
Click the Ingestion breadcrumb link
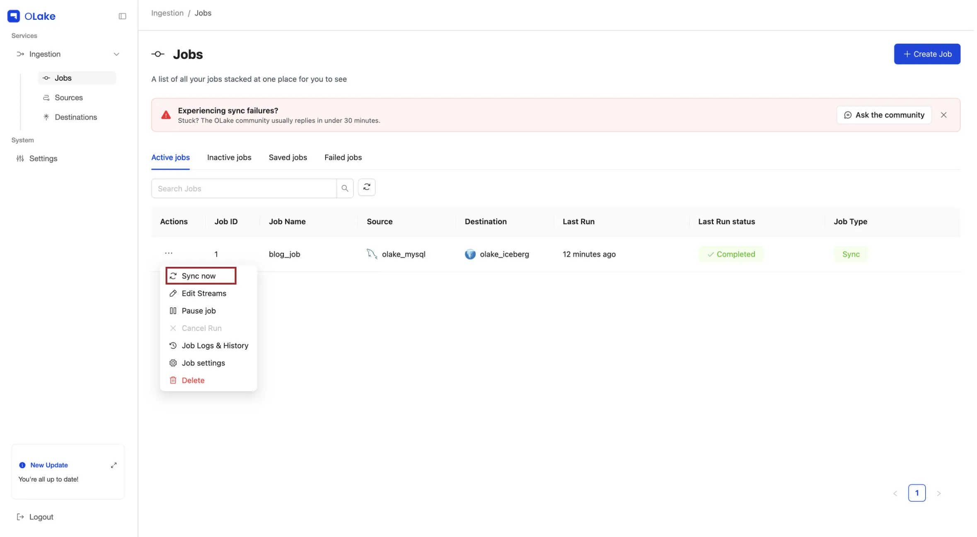167,13
